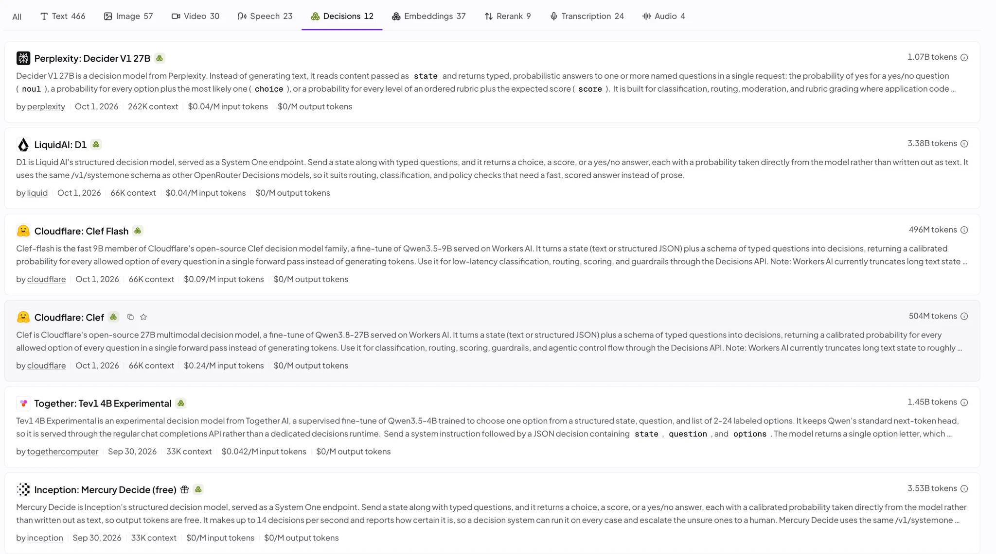Image resolution: width=996 pixels, height=554 pixels.
Task: Click the Together Tev1 model logo
Action: (x=23, y=403)
